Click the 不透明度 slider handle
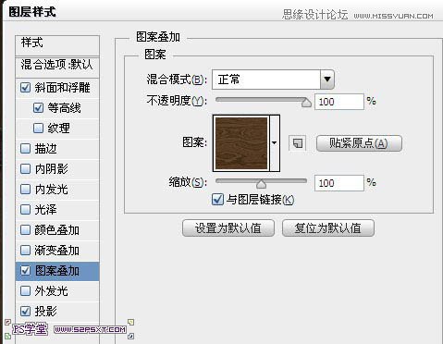 306,102
